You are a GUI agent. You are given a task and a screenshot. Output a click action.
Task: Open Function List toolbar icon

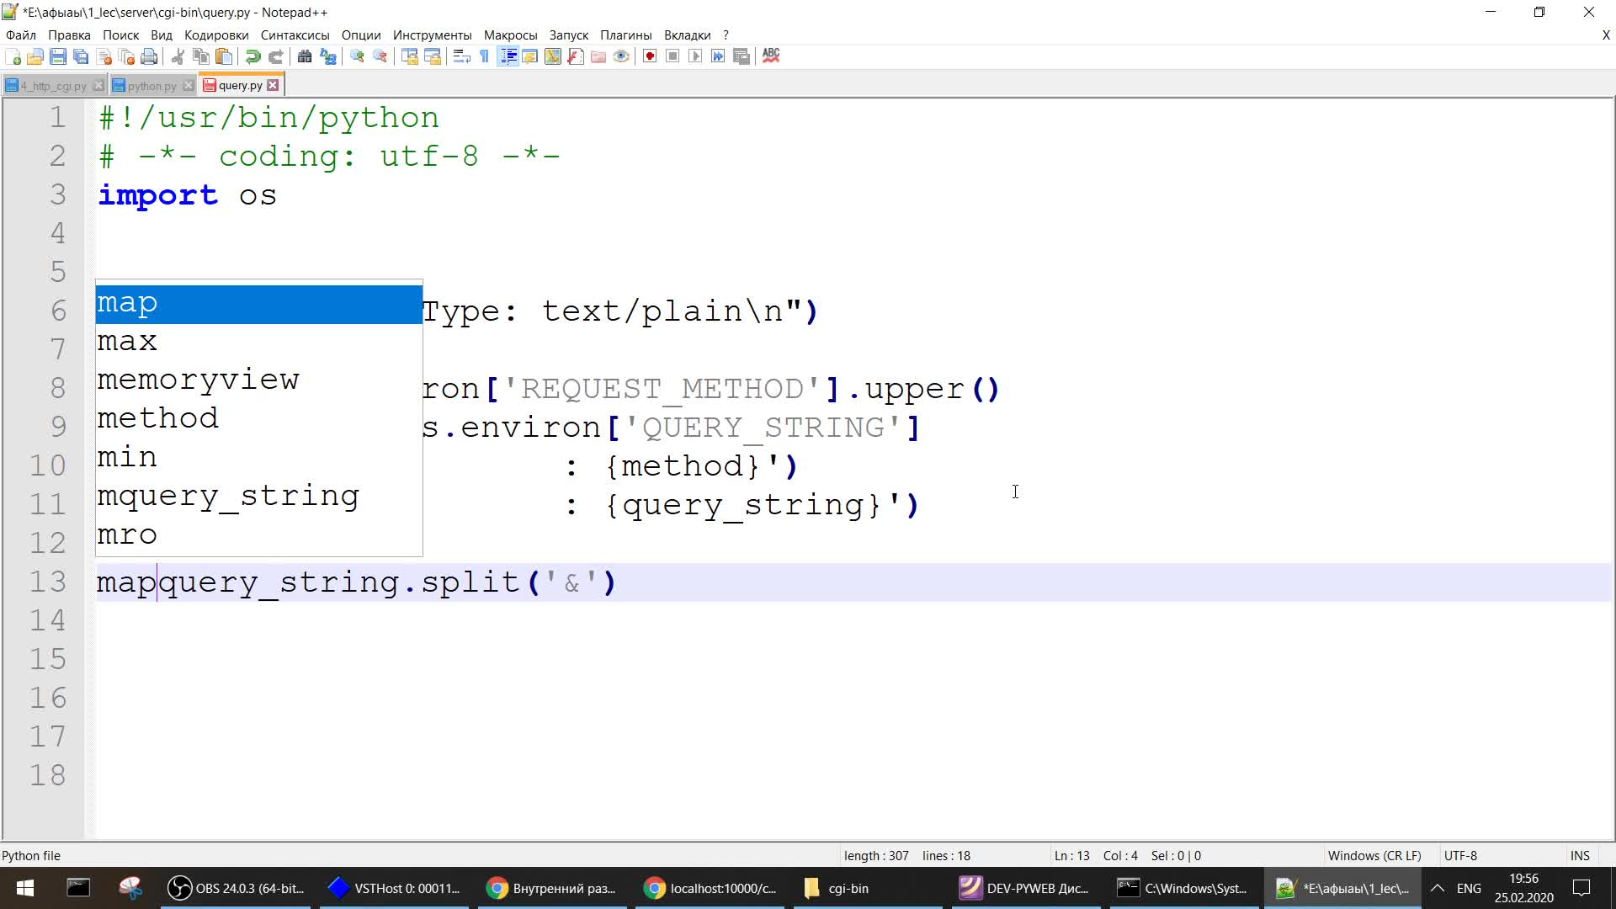[x=576, y=56]
